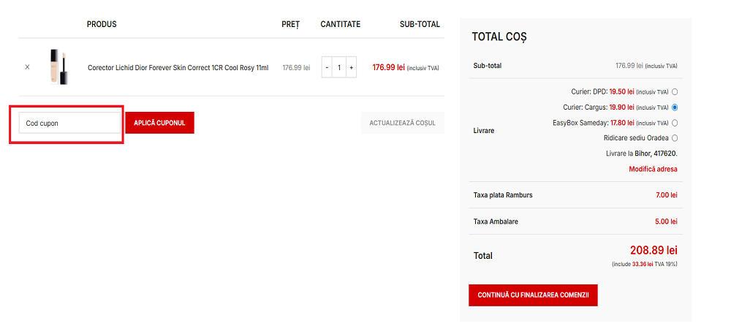The image size is (731, 329).
Task: Increase quantity with the plus button
Action: point(351,67)
